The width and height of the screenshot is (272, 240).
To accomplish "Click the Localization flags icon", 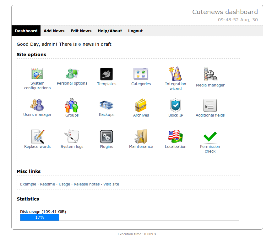I will click(176, 137).
